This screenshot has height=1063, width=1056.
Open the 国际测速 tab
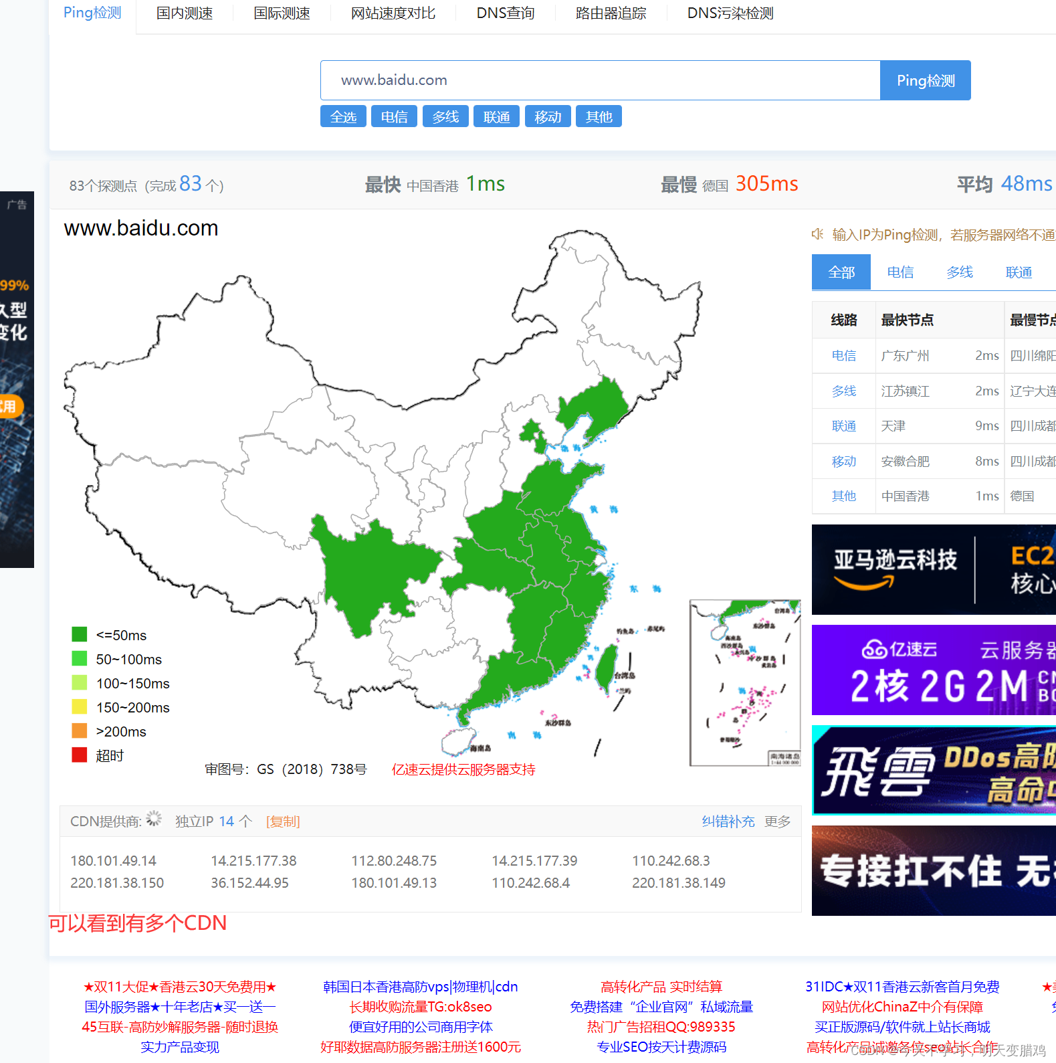coord(282,13)
